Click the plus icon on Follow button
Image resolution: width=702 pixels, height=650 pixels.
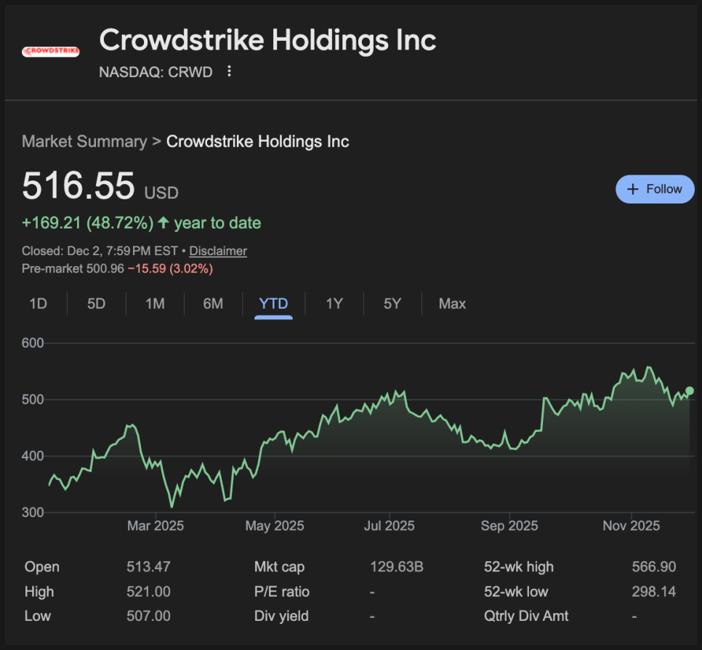633,189
